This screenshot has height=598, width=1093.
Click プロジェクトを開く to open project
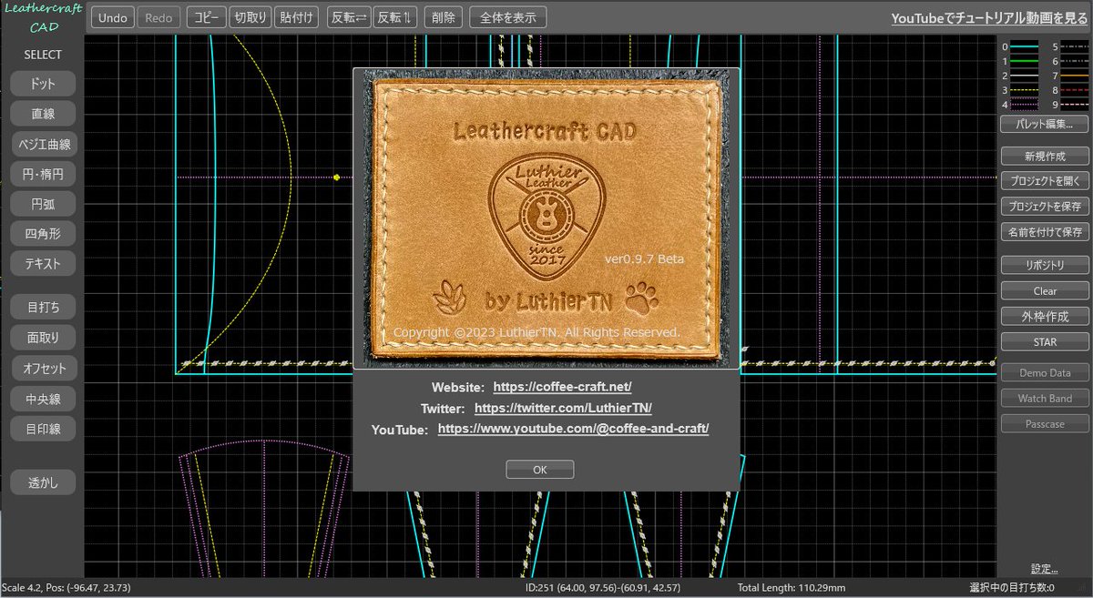coord(1045,180)
